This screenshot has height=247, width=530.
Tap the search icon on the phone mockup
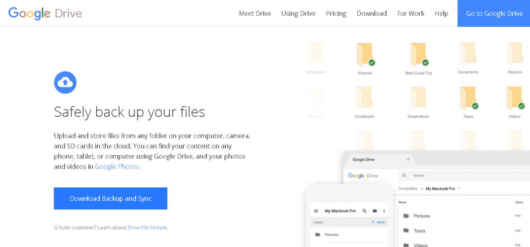[364, 211]
